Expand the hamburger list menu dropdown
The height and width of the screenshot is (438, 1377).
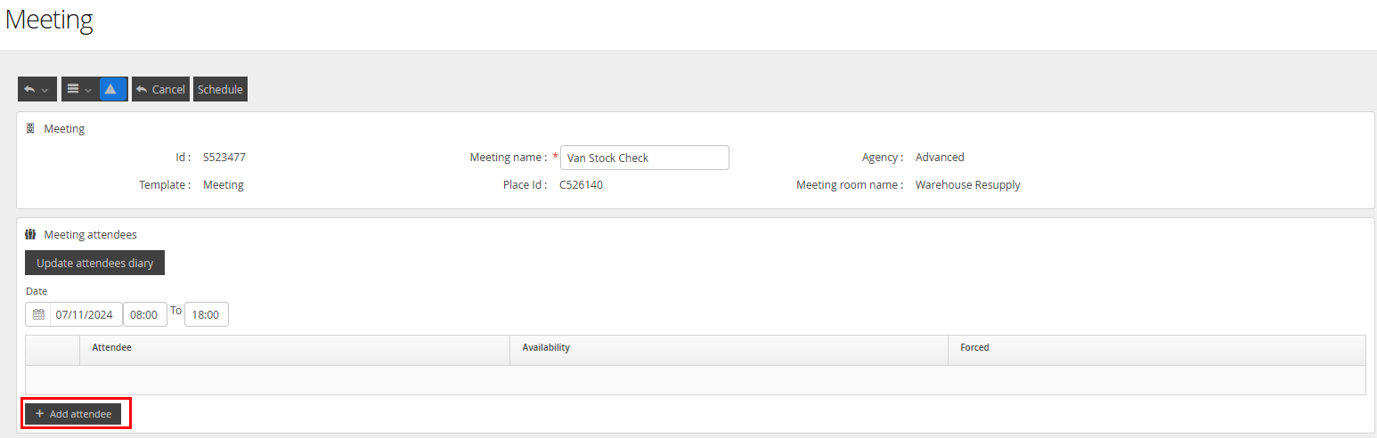[x=79, y=89]
